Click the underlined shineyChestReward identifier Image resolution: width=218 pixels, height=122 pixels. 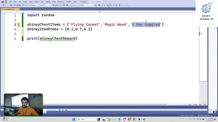[58, 39]
